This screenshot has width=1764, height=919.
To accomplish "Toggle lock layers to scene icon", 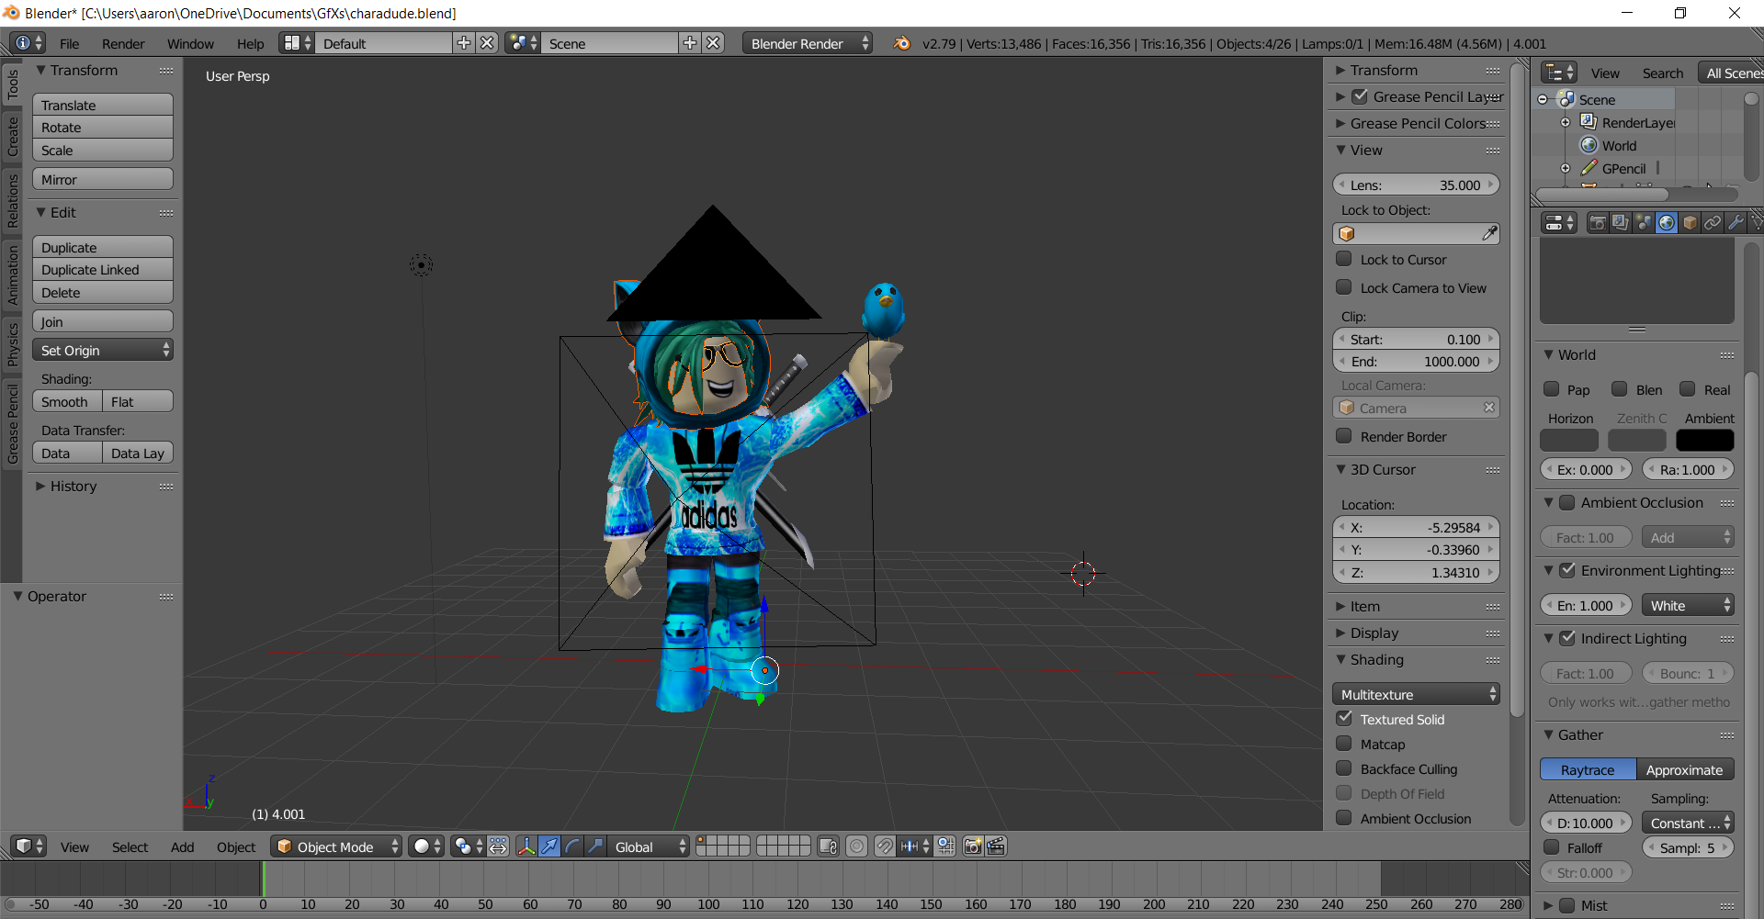I will (x=828, y=846).
